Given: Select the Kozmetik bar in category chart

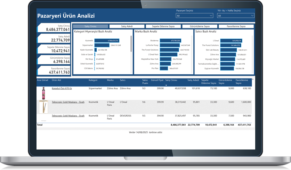Looking at the screenshot, I should (107, 41).
